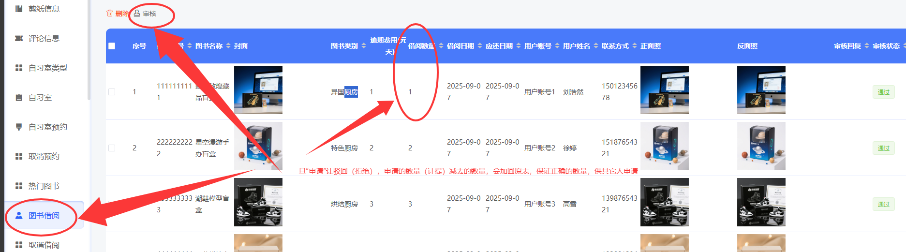
Task: Click the 图书借阅 user icon
Action: (19, 215)
